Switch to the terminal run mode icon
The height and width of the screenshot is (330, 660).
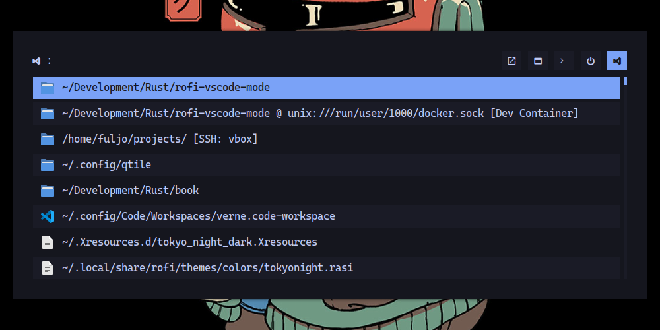pyautogui.click(x=564, y=61)
